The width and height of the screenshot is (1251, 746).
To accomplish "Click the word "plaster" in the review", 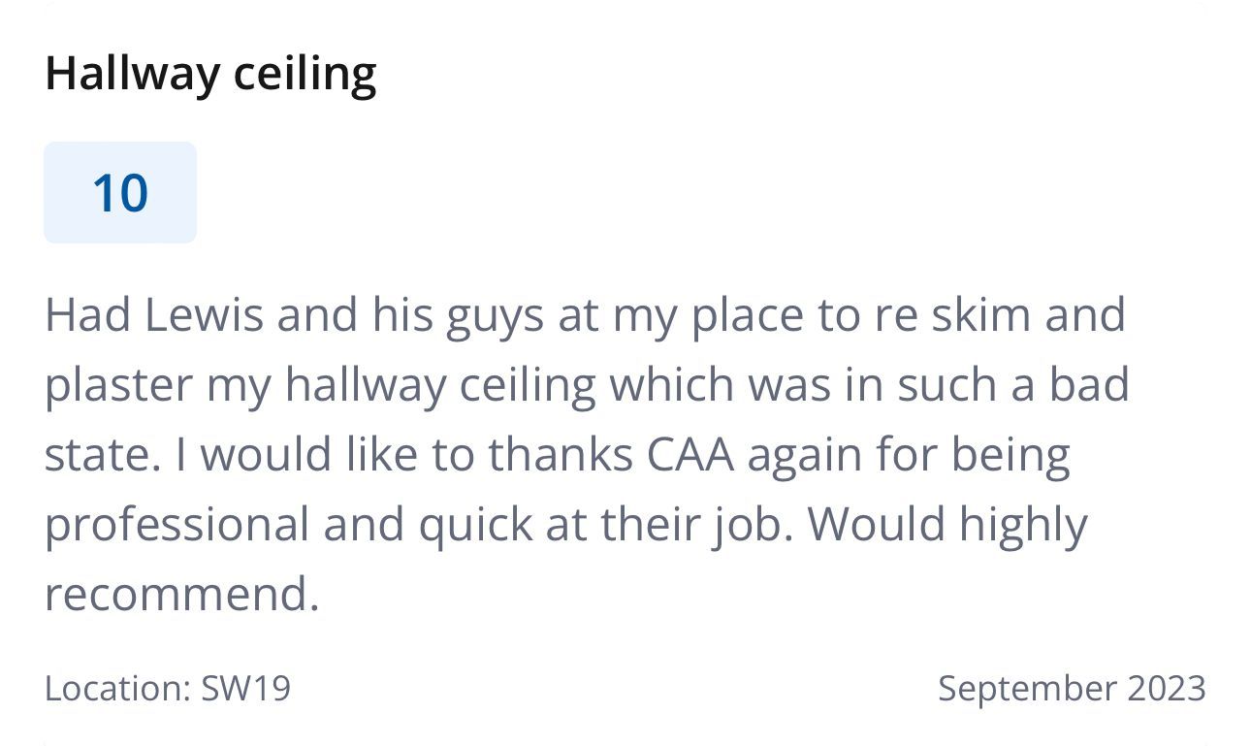I will pos(117,384).
